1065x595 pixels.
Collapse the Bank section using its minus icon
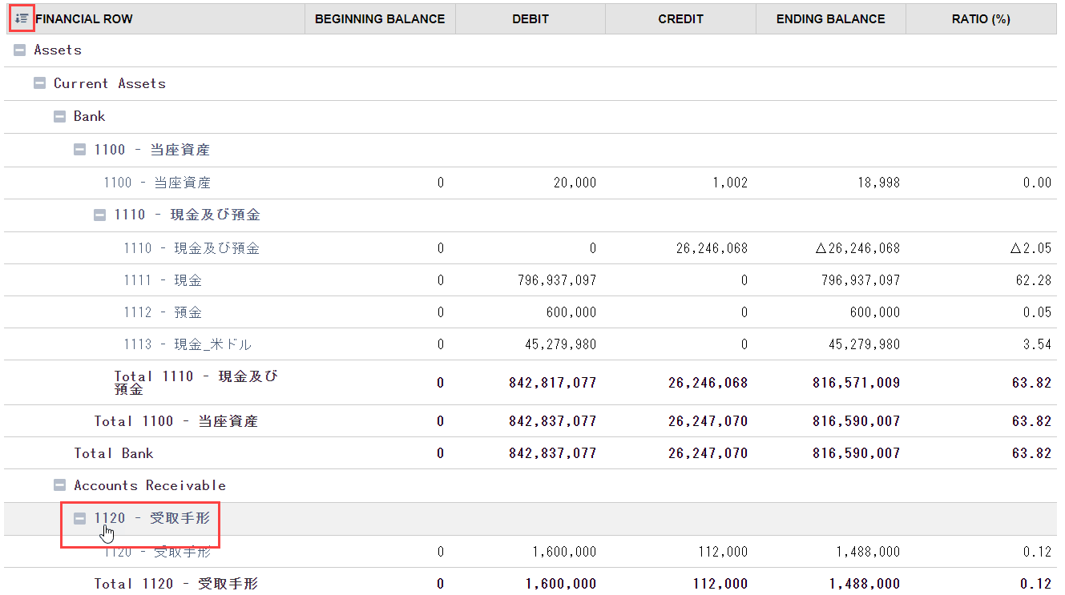click(x=59, y=116)
